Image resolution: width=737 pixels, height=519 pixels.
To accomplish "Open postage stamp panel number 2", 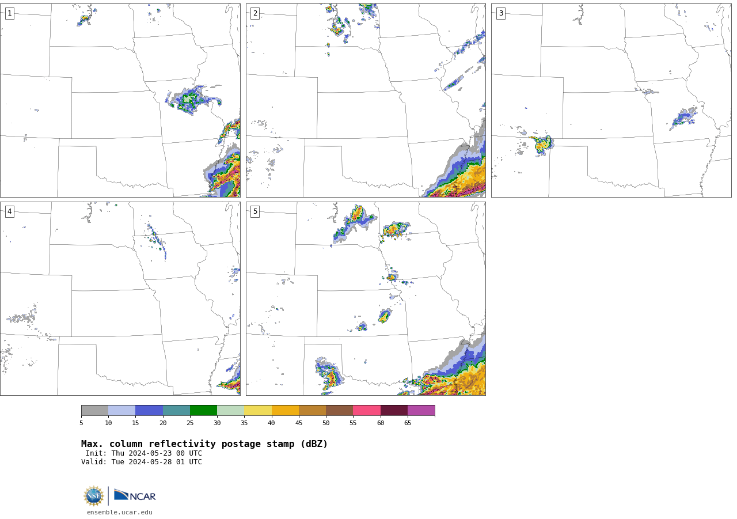I will pos(366,100).
